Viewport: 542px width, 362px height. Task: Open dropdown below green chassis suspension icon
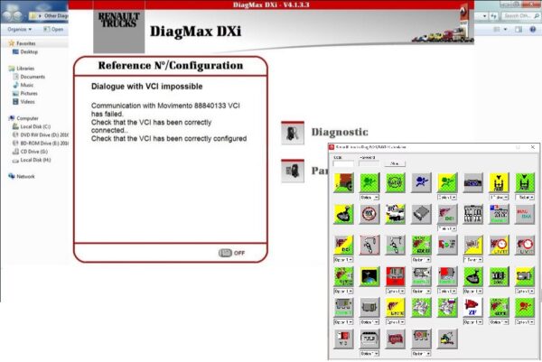click(525, 197)
